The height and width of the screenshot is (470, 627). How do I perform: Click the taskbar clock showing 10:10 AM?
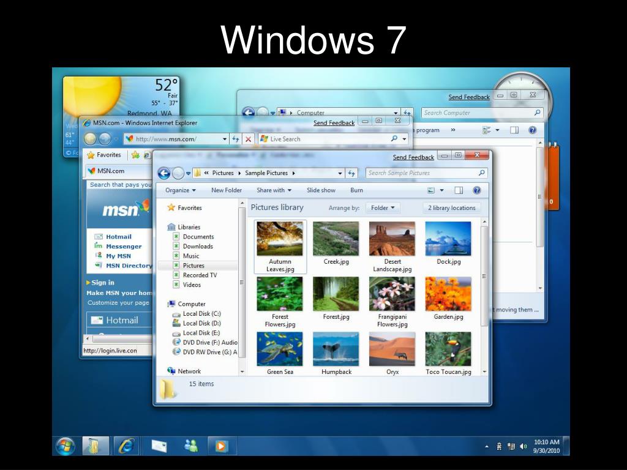point(546,446)
